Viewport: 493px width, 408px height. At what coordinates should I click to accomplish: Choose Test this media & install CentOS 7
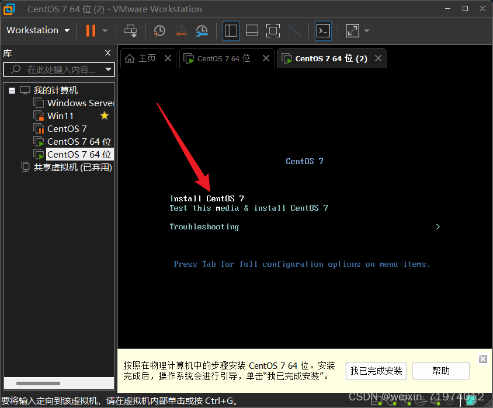pyautogui.click(x=249, y=208)
